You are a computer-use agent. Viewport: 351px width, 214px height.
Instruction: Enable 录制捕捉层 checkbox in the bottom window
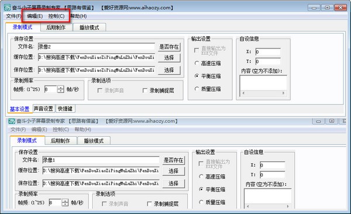(149, 203)
